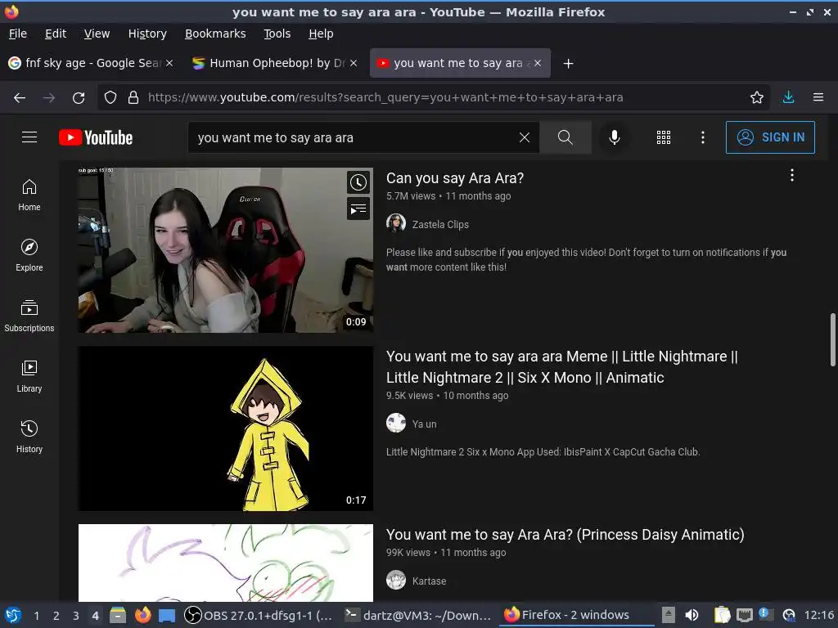Open the system start menu icon

(13, 615)
